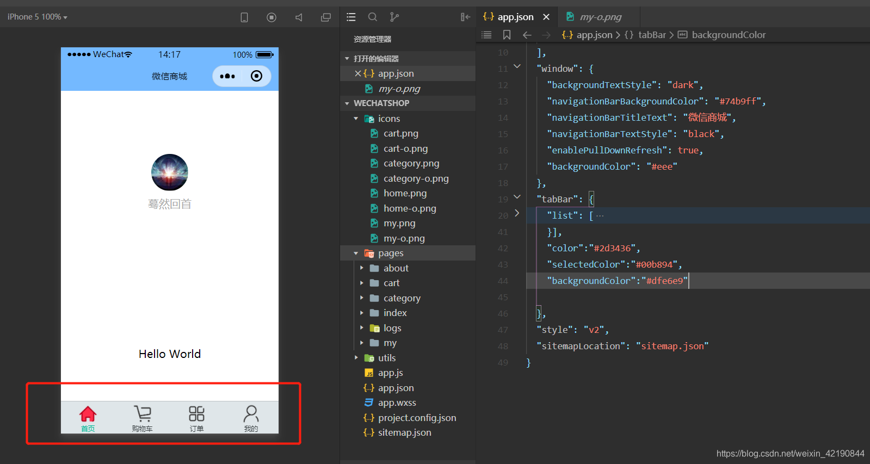Tap the mini program close circle button
870x464 pixels.
tap(256, 76)
